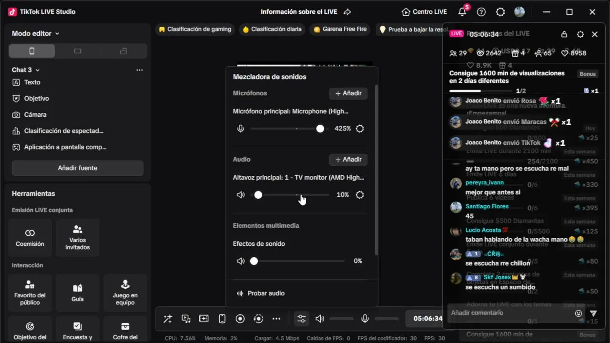Unlock the LIVE chat panel padlock
Image resolution: width=610 pixels, height=343 pixels.
[564, 34]
